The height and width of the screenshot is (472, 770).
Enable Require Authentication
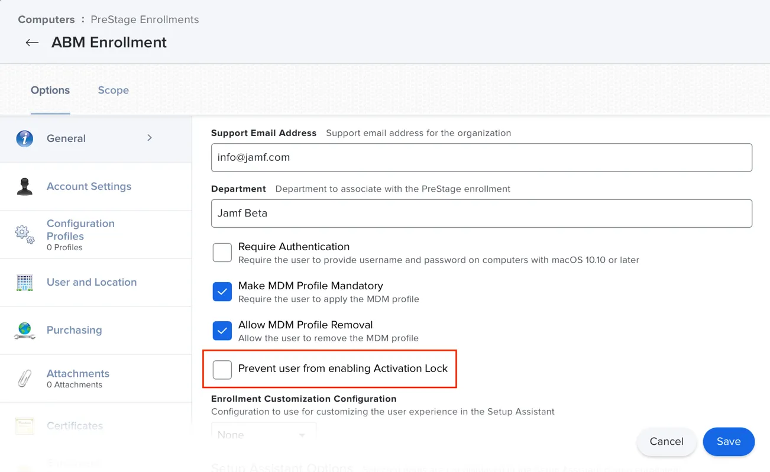click(222, 253)
